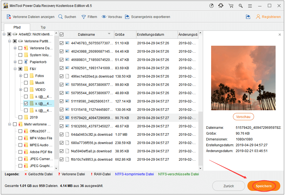Click the sunset preview thumbnail

(x=244, y=78)
